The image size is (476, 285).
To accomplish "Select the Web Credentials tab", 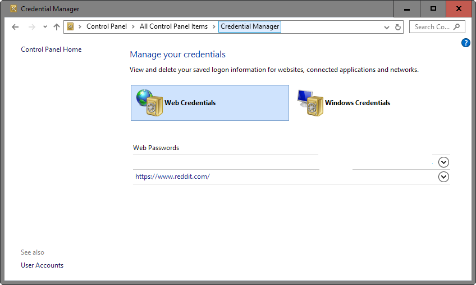I will (210, 103).
